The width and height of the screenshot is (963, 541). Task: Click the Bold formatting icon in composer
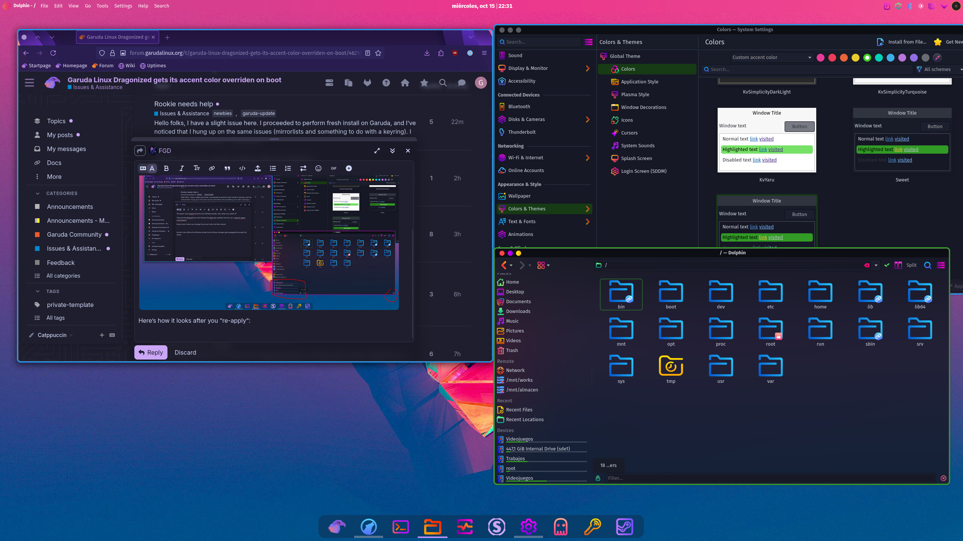tap(166, 168)
